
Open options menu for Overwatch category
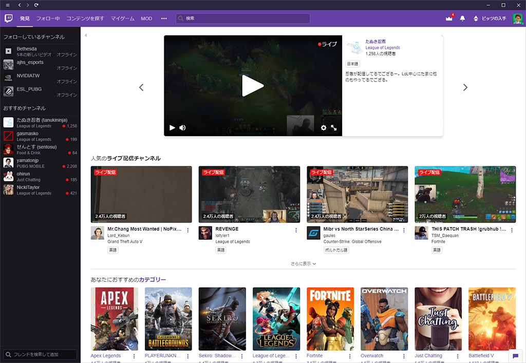click(x=404, y=356)
